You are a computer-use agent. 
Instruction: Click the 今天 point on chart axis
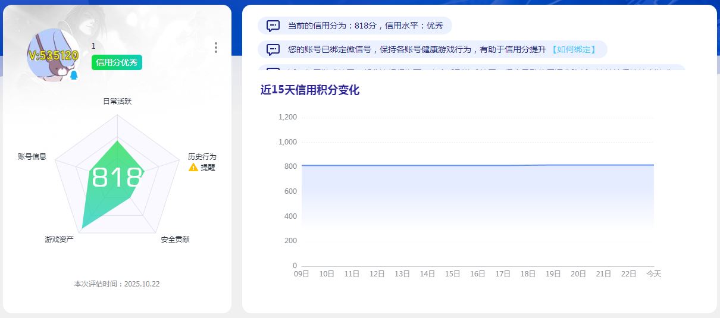(x=653, y=274)
